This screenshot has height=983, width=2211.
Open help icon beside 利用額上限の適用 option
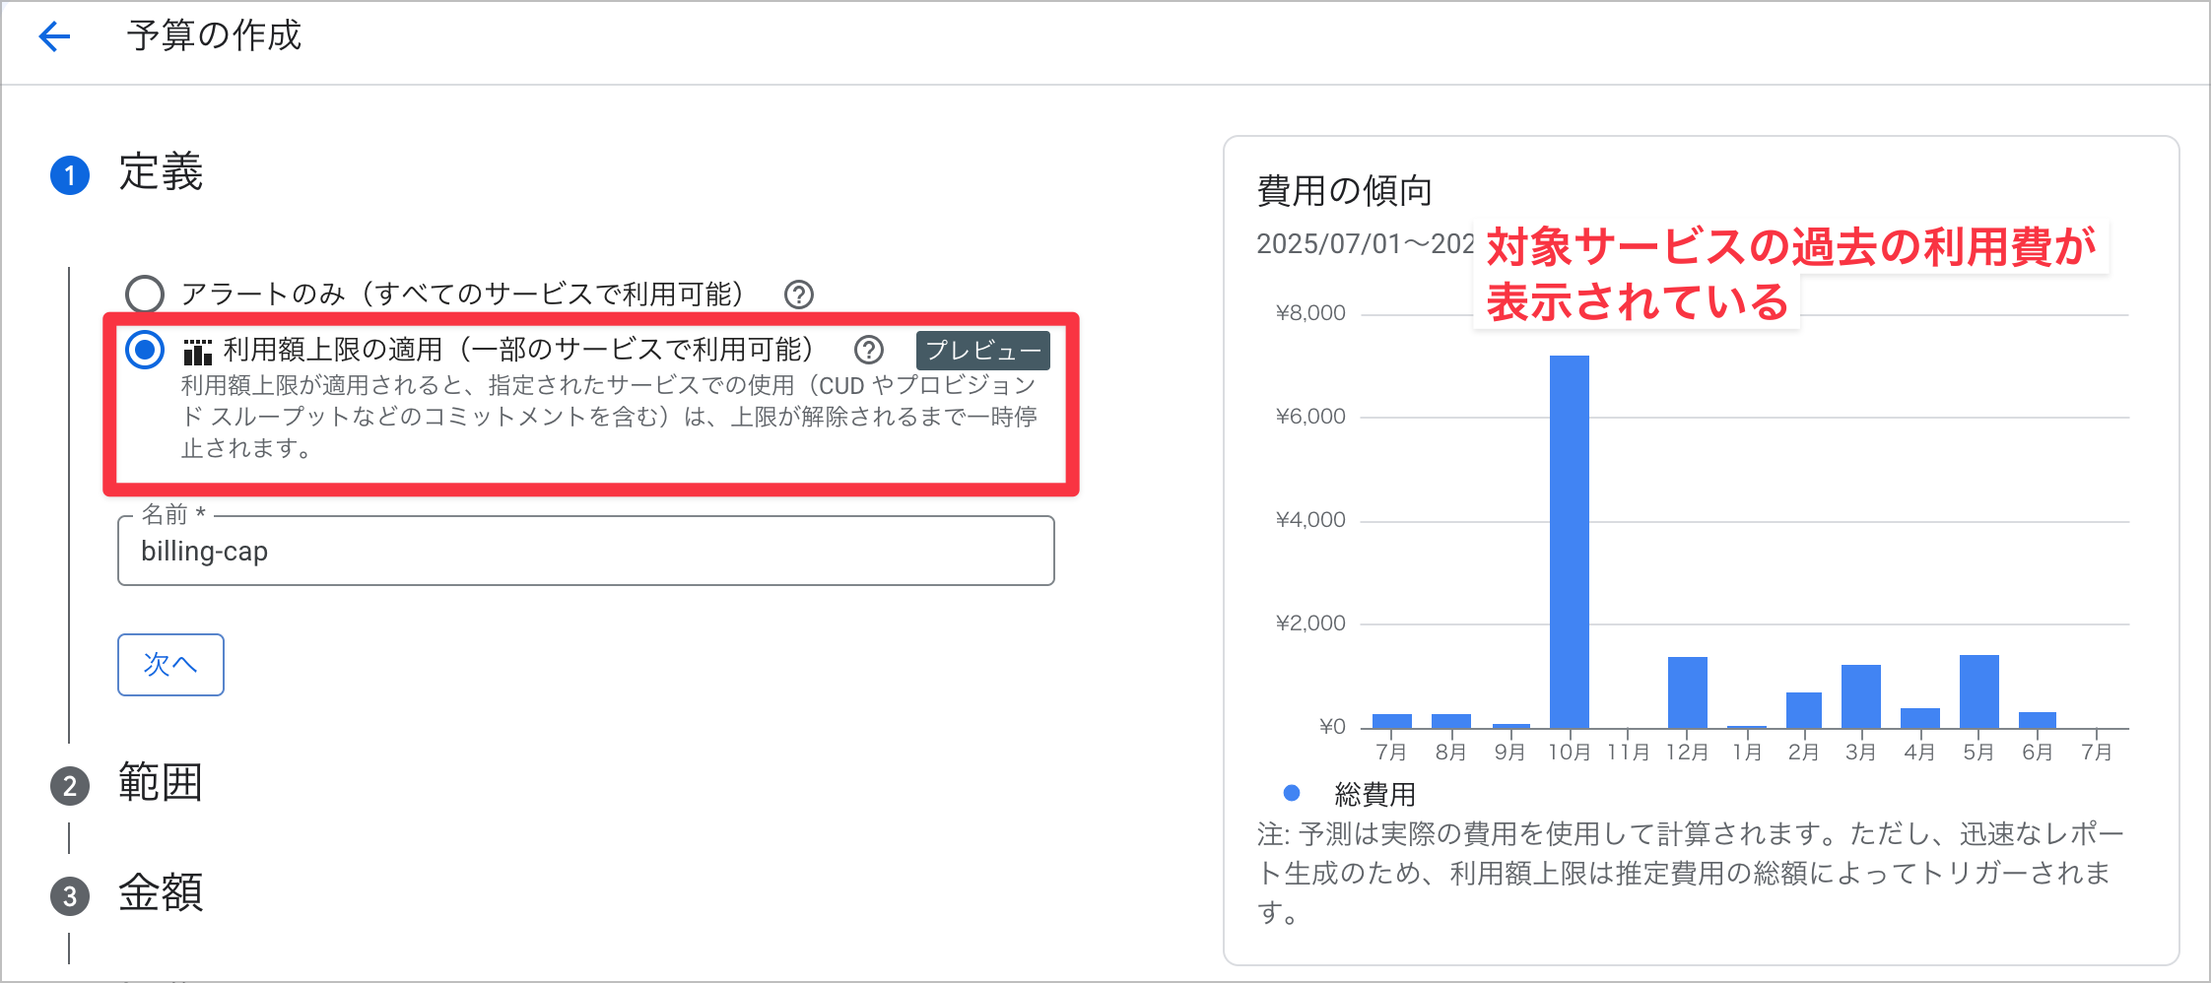tap(868, 350)
